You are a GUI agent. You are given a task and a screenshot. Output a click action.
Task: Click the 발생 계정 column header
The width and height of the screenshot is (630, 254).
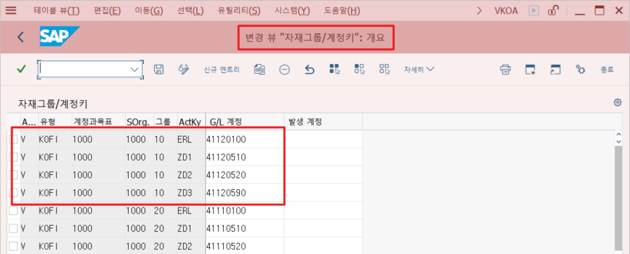click(323, 122)
